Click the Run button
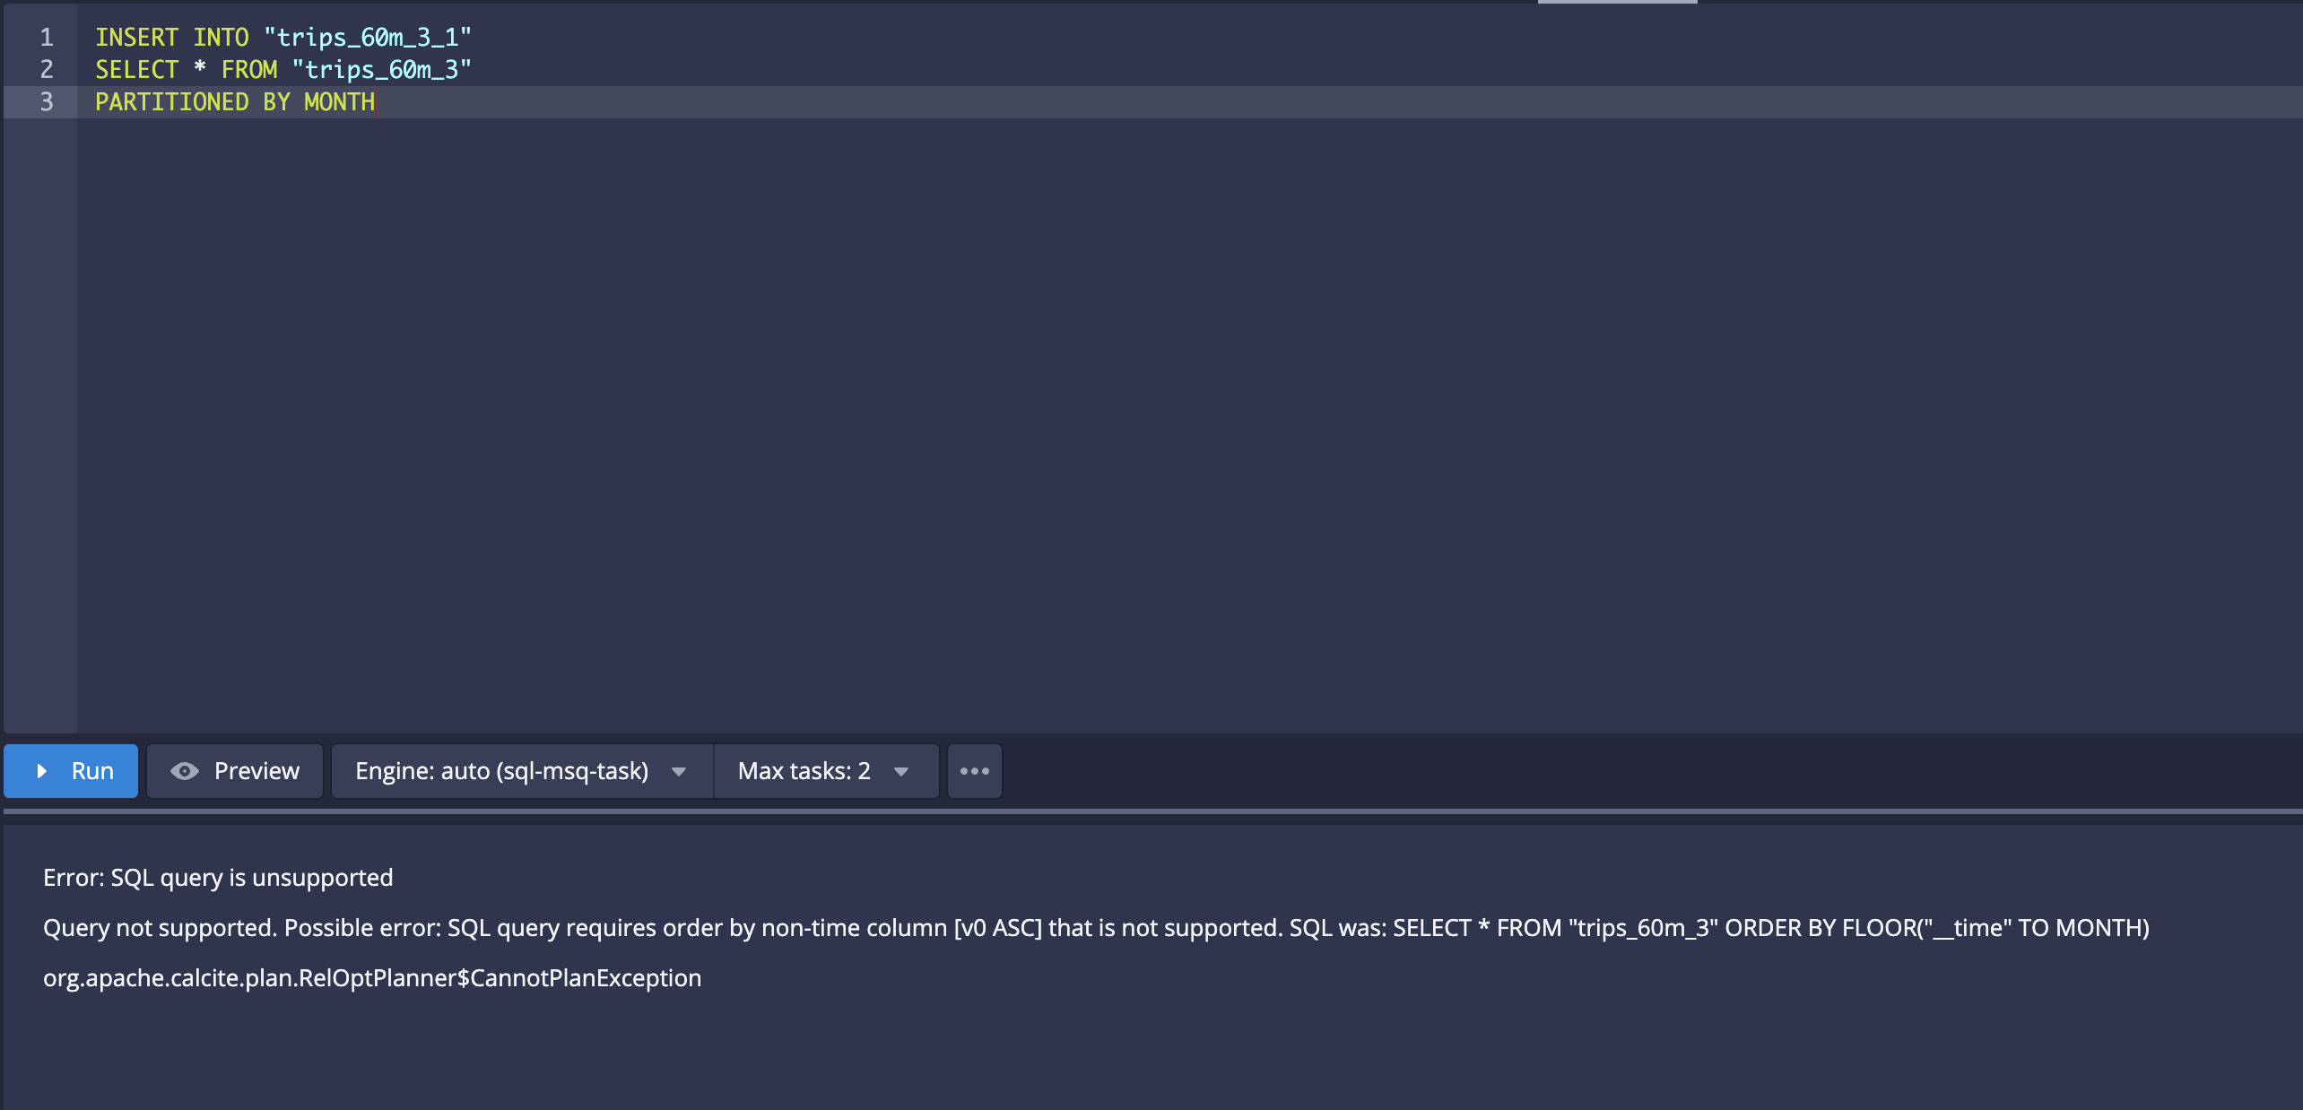The width and height of the screenshot is (2303, 1110). point(72,771)
